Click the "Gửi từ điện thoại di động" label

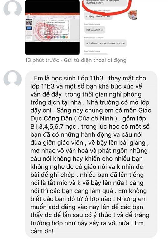pyautogui.click(x=95, y=60)
